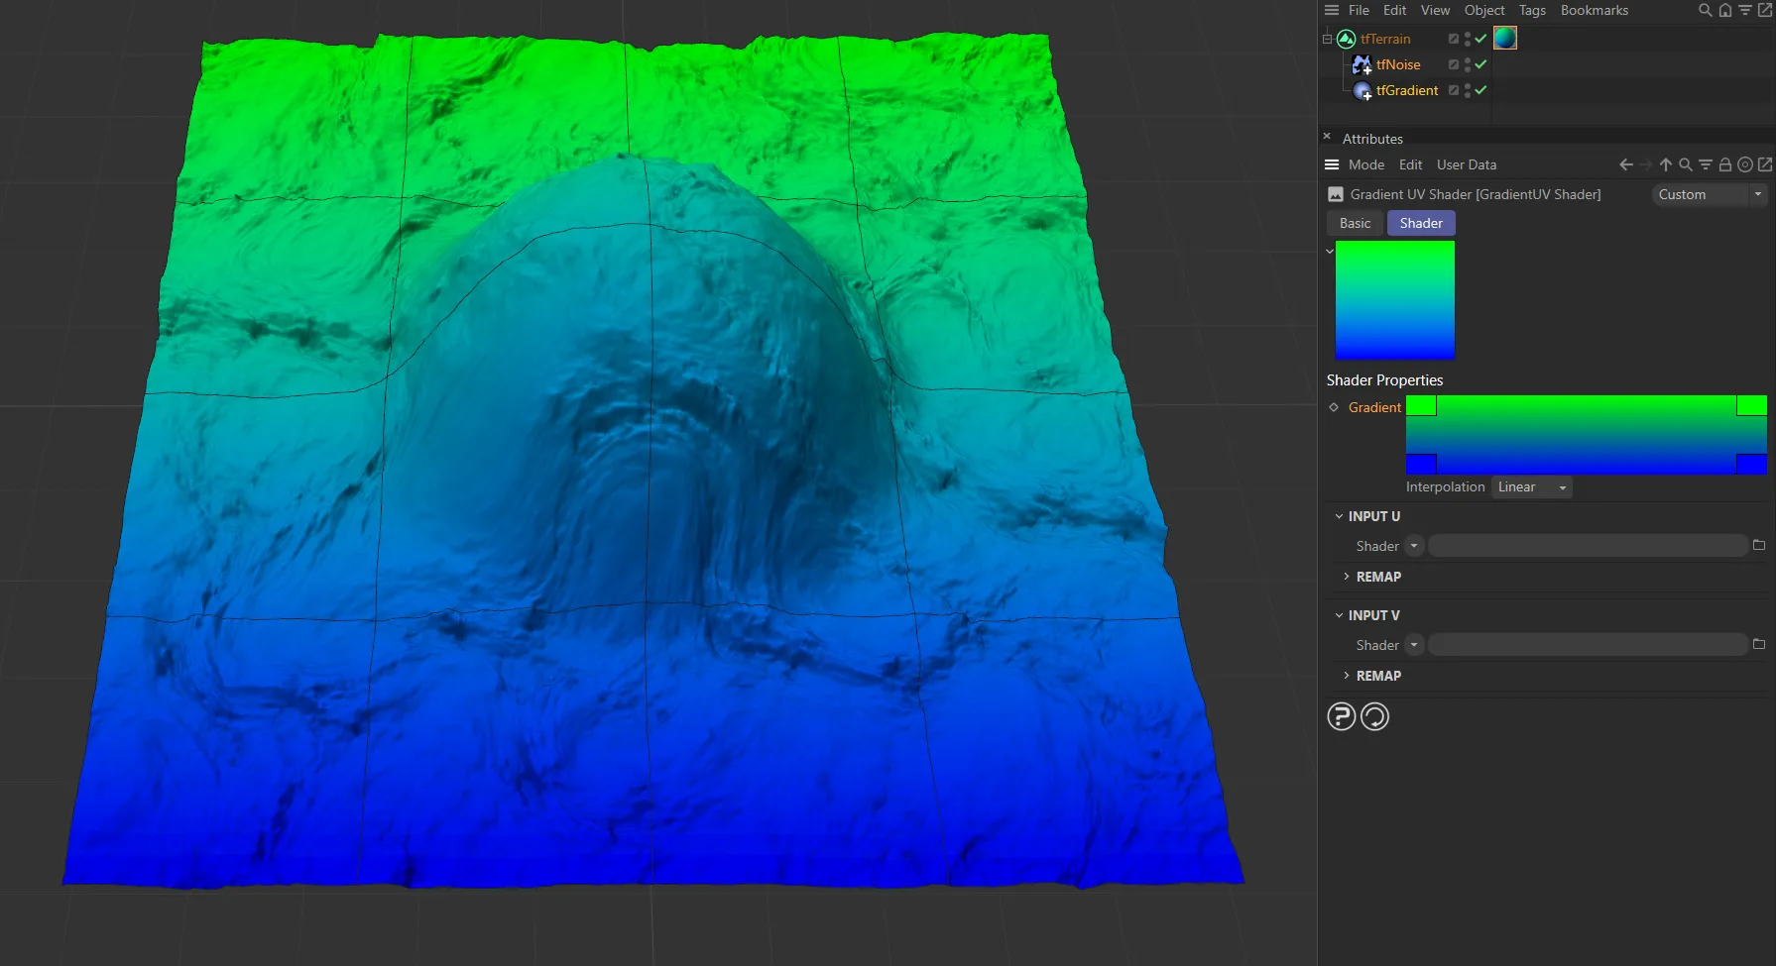Open the Object Manager search icon

pos(1705,10)
